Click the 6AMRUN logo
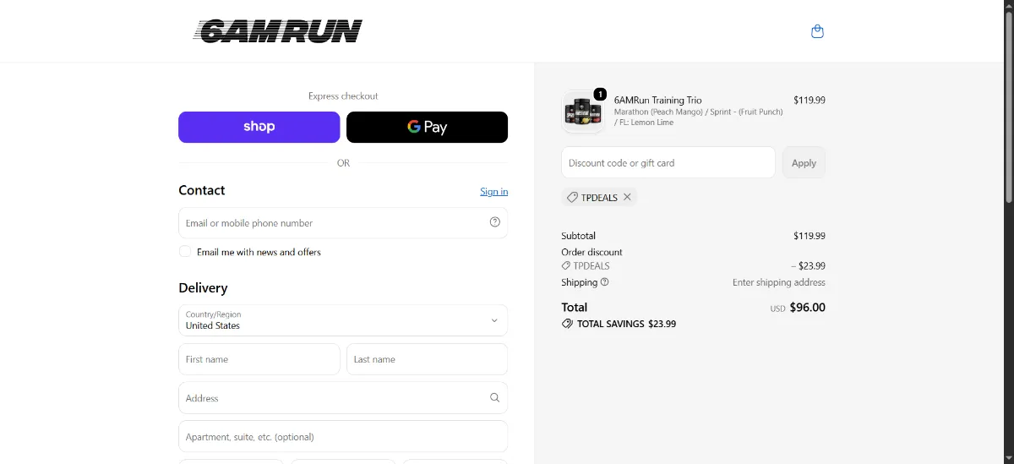 click(x=278, y=31)
